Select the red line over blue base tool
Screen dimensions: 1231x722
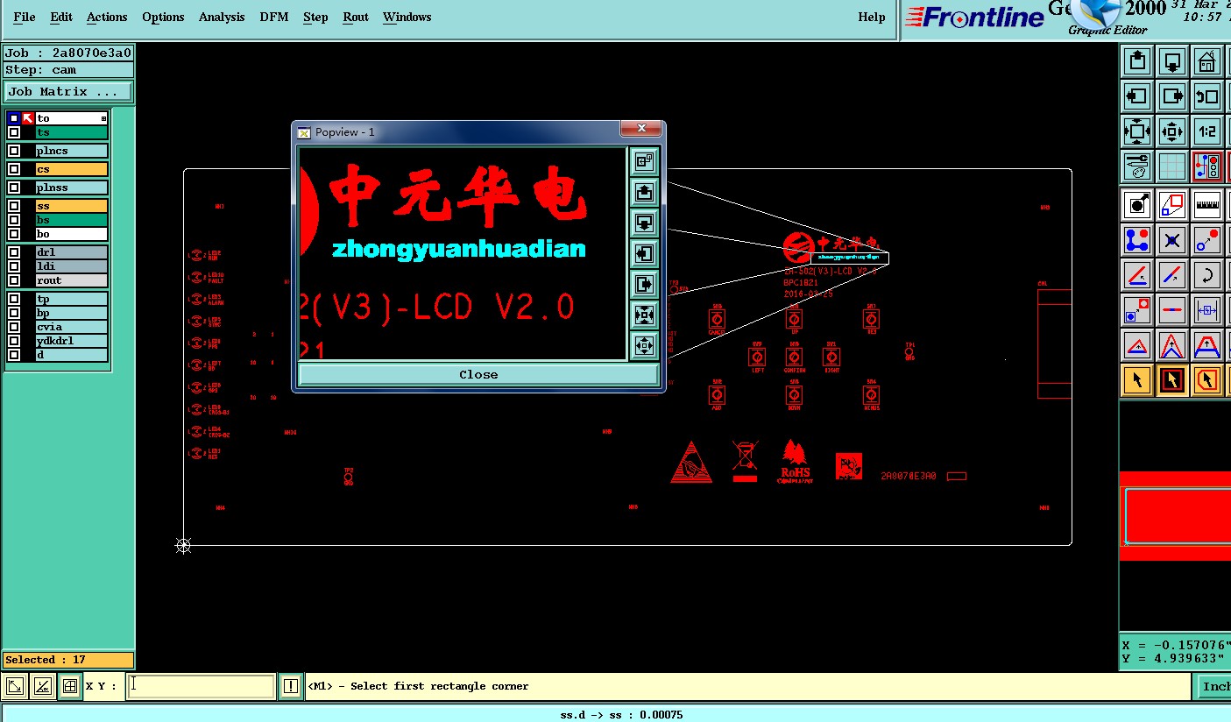coord(1137,275)
